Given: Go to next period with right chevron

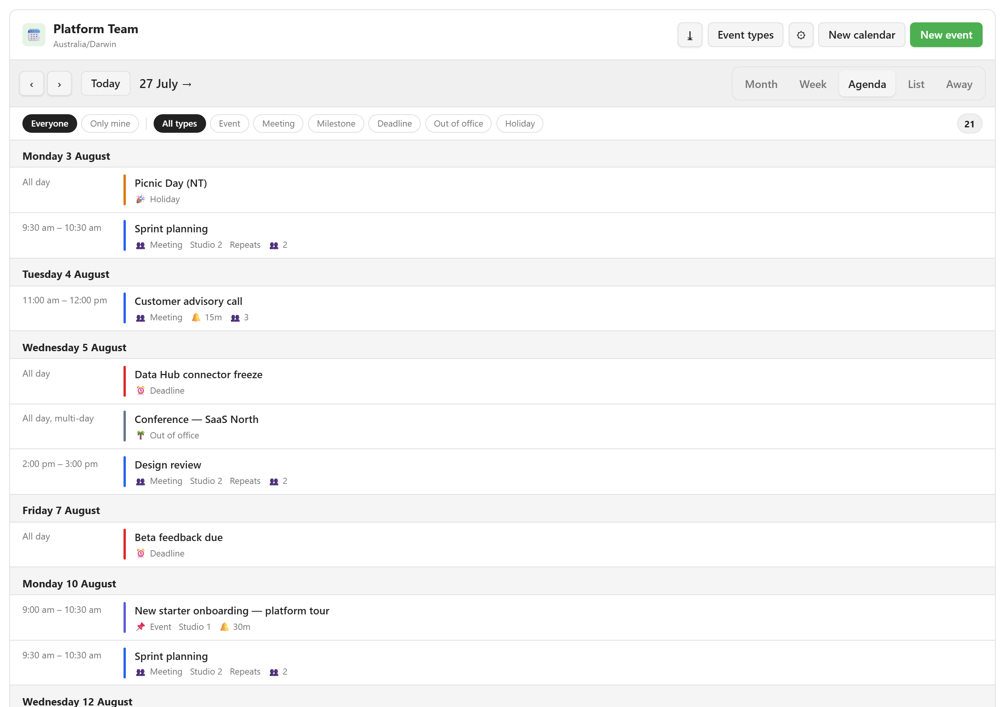Looking at the screenshot, I should [59, 84].
